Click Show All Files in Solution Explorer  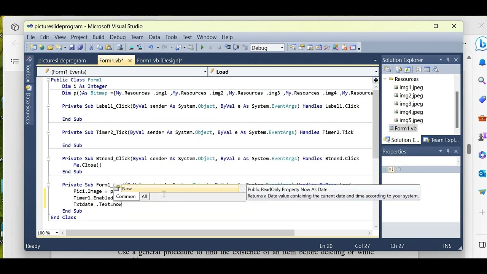tap(399, 70)
